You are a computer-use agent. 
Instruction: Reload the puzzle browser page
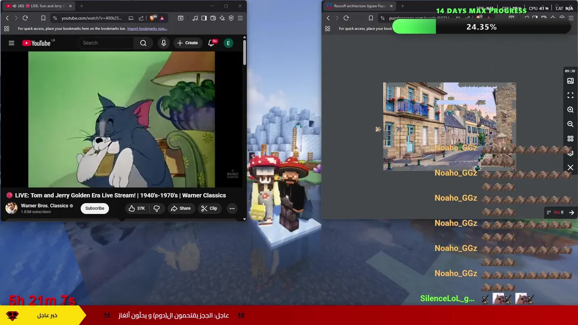[346, 18]
